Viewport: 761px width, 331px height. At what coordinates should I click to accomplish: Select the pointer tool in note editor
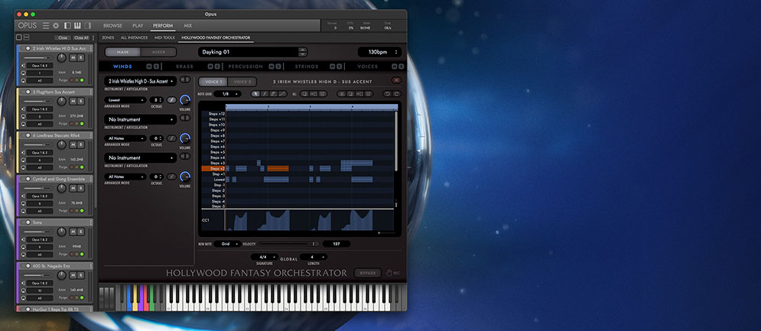tap(255, 94)
